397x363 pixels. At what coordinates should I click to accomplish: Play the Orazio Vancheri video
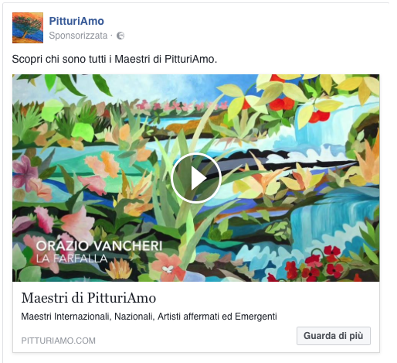[x=196, y=178]
